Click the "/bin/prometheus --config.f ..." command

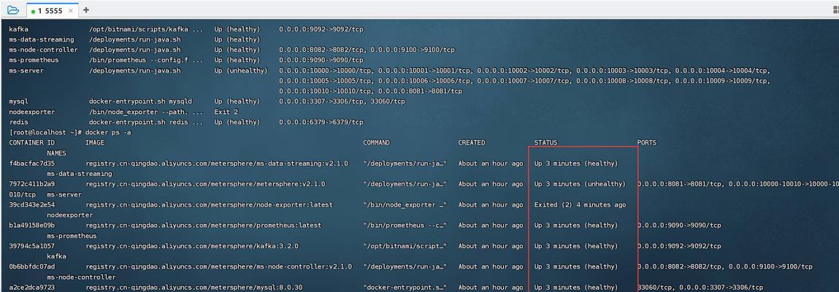[x=146, y=60]
